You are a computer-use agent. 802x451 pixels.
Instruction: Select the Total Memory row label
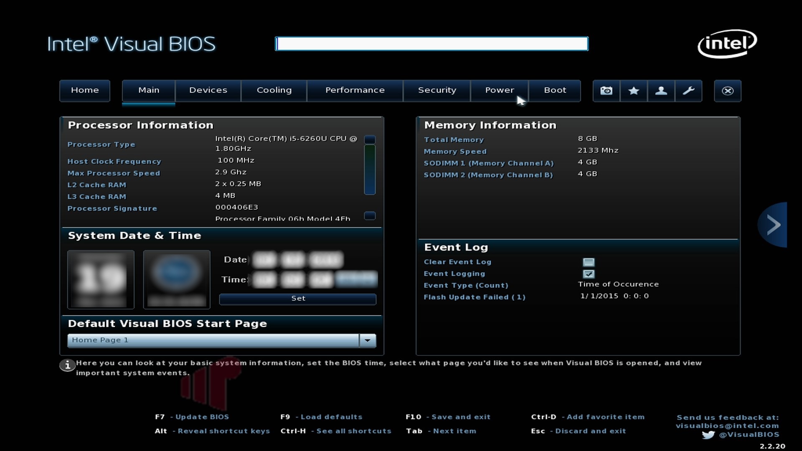click(x=454, y=140)
